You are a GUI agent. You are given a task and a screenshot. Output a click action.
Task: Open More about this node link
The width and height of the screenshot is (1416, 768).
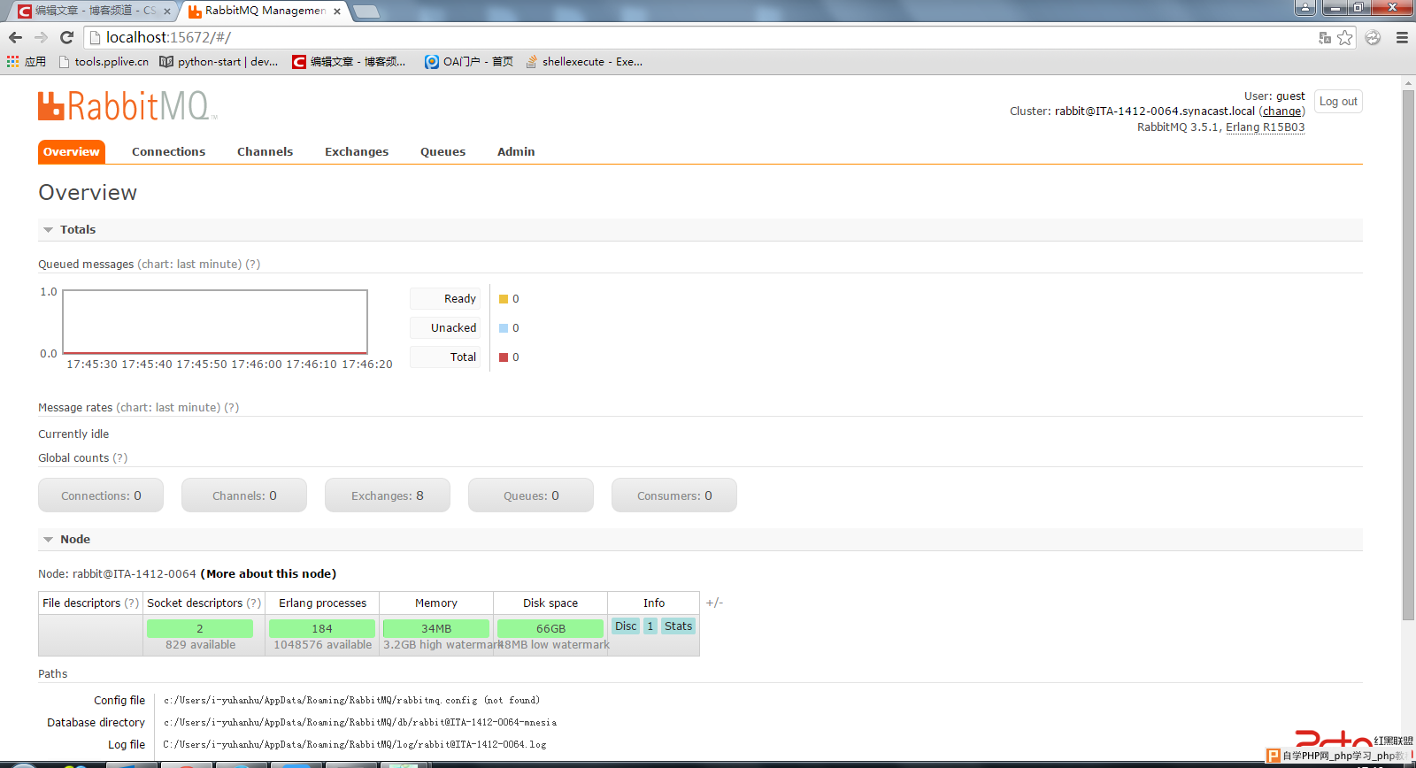[269, 573]
